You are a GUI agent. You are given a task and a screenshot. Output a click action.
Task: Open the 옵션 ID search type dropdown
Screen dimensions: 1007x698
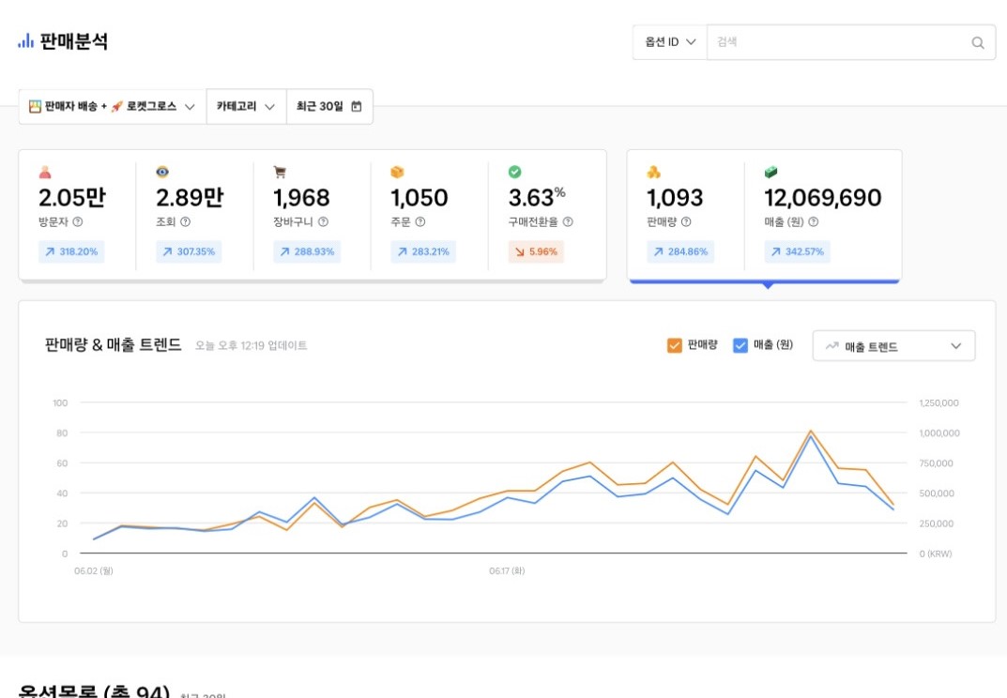[669, 42]
